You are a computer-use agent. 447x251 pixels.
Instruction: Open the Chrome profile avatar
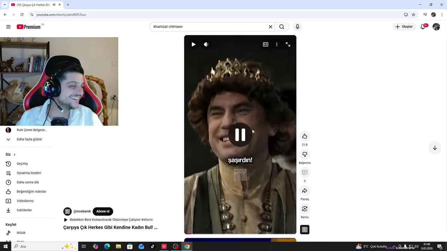tap(433, 15)
